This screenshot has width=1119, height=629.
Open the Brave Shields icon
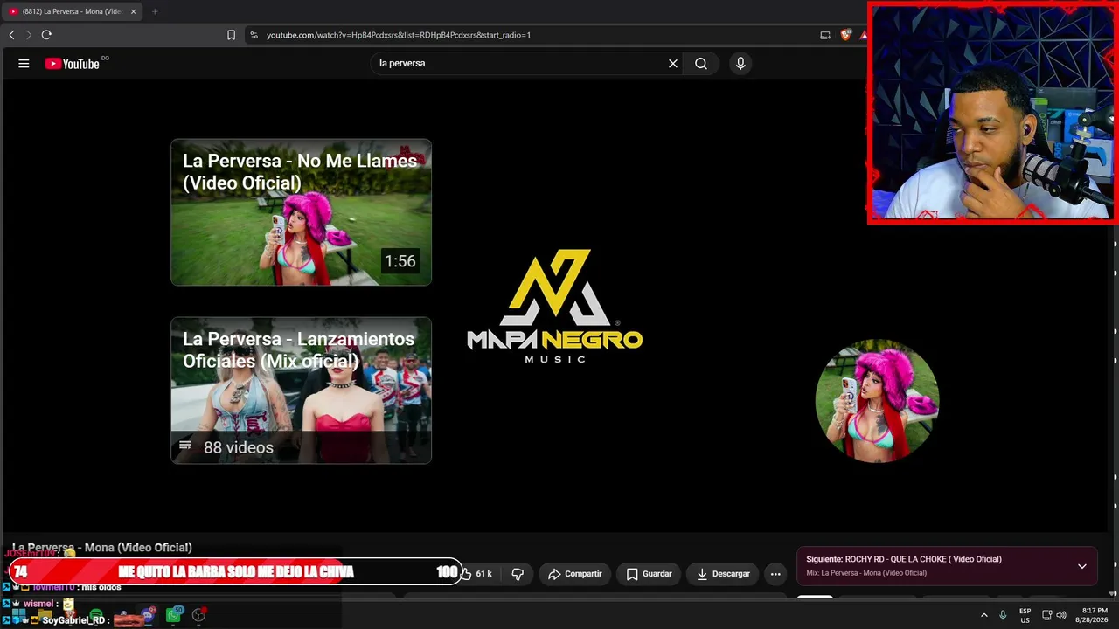point(845,35)
